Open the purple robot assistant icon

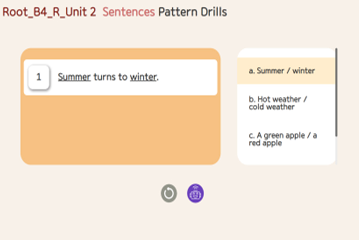195,194
